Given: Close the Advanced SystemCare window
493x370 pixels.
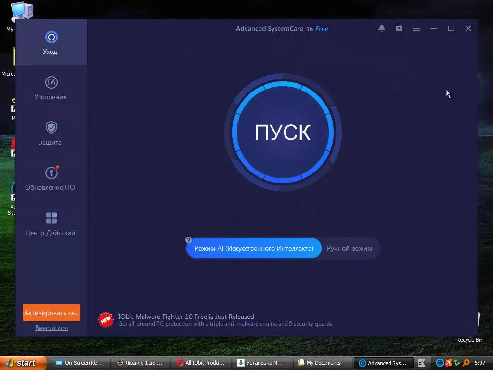Looking at the screenshot, I should point(468,28).
